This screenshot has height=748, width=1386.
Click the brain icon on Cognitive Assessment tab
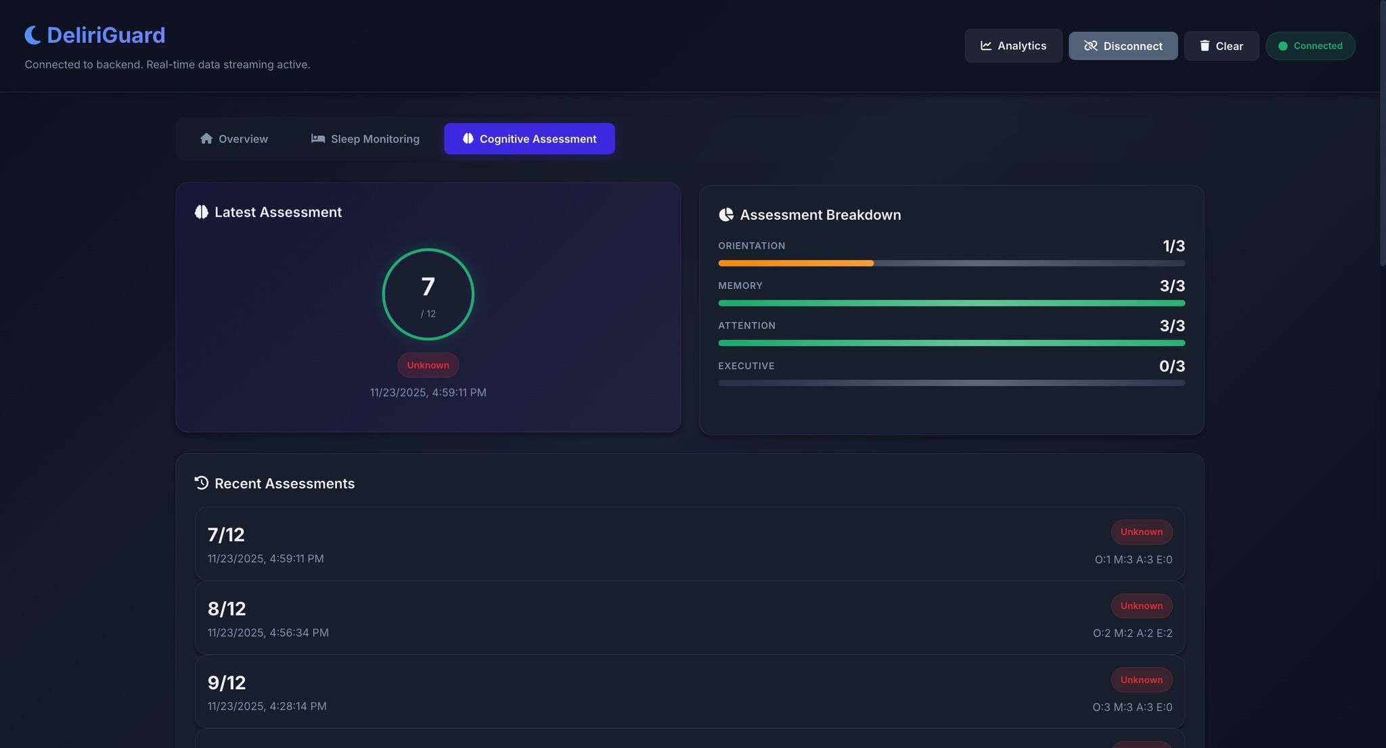coord(468,138)
